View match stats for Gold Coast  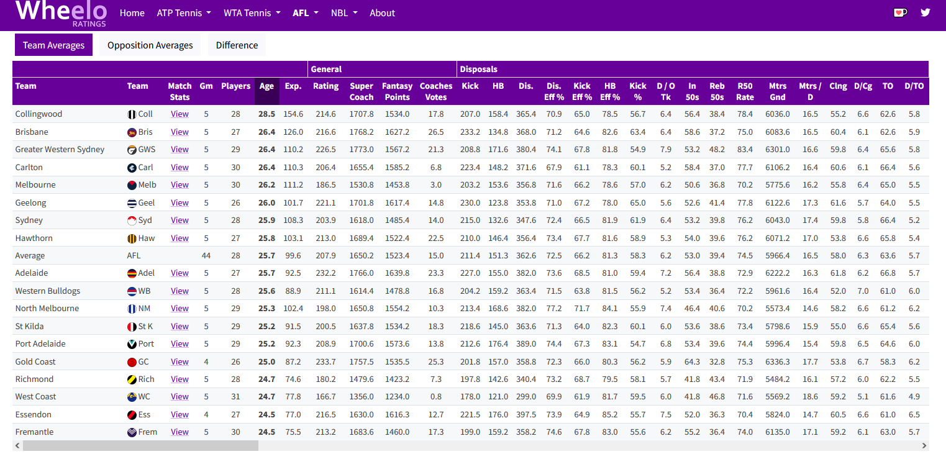click(x=180, y=362)
